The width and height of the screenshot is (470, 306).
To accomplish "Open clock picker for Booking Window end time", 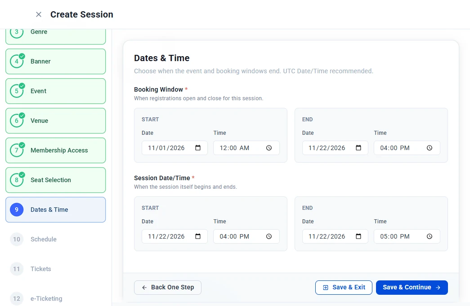I will (430, 148).
